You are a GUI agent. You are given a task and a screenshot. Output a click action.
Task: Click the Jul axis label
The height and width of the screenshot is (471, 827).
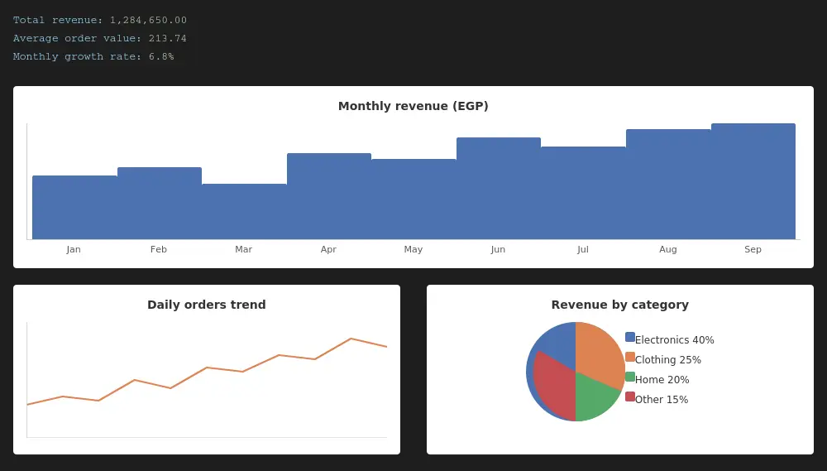pos(583,249)
